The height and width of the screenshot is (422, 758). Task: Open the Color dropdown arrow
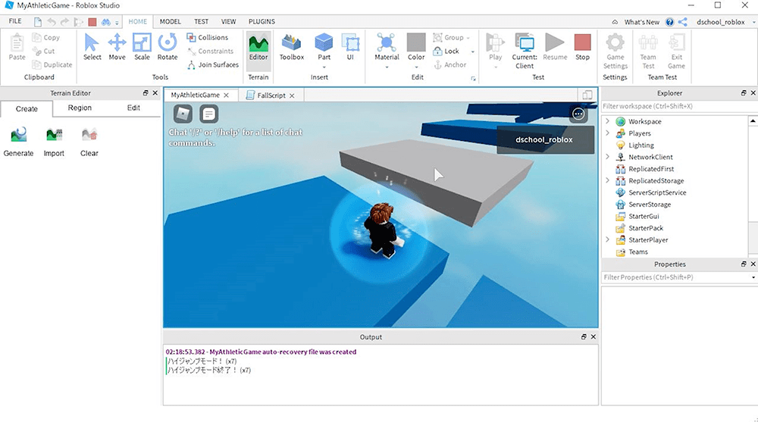coord(415,67)
